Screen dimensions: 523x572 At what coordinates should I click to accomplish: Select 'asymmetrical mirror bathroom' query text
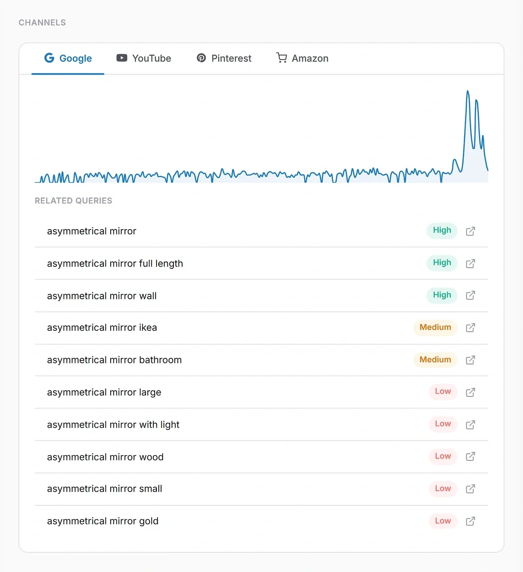click(114, 360)
